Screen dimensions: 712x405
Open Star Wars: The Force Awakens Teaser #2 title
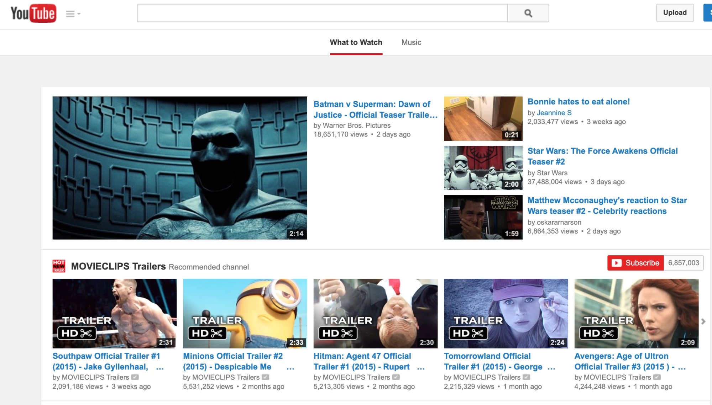pos(602,156)
